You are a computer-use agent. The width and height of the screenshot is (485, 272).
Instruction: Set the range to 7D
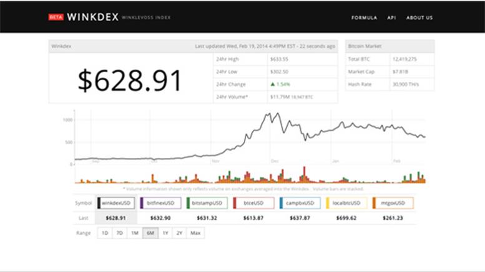(120, 233)
